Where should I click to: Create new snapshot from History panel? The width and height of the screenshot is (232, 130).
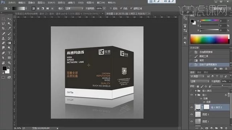(221, 69)
